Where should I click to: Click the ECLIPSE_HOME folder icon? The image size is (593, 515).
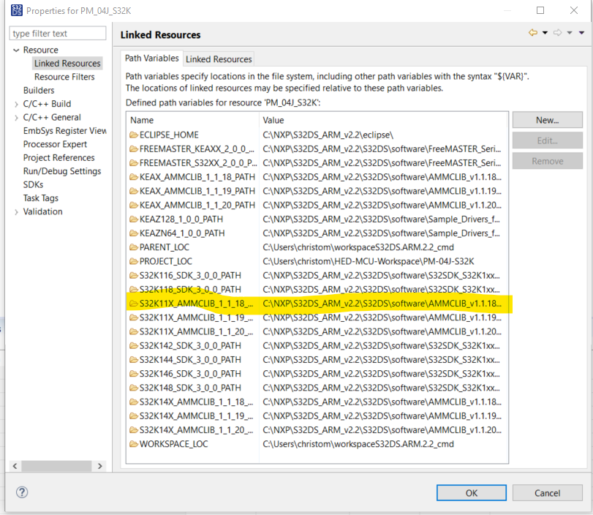(134, 135)
